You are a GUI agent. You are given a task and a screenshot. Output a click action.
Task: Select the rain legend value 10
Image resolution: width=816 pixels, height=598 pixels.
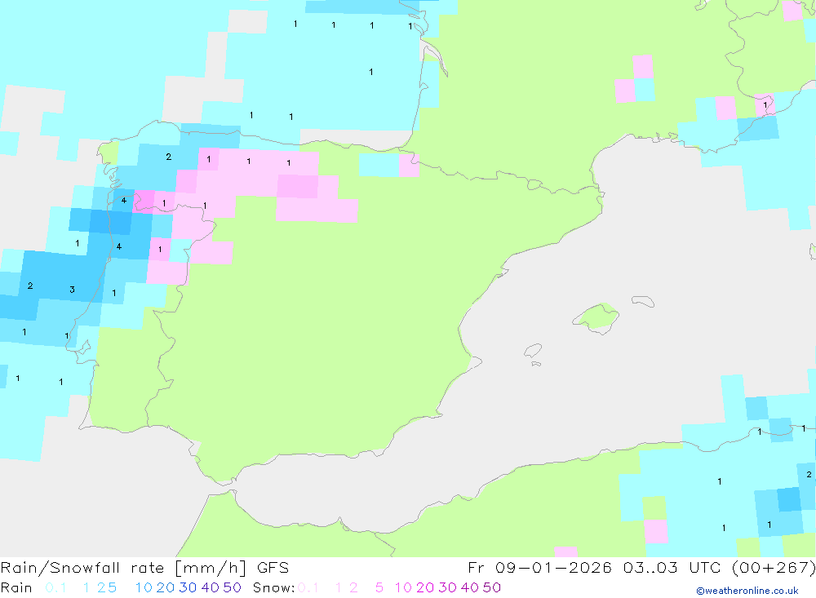pos(144,587)
